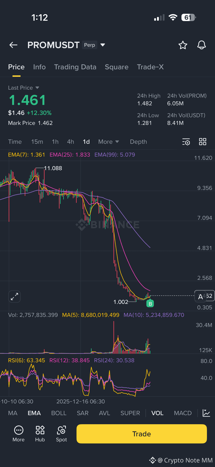The image size is (215, 467).
Task: Select the Time chart interval
Action: (x=15, y=142)
